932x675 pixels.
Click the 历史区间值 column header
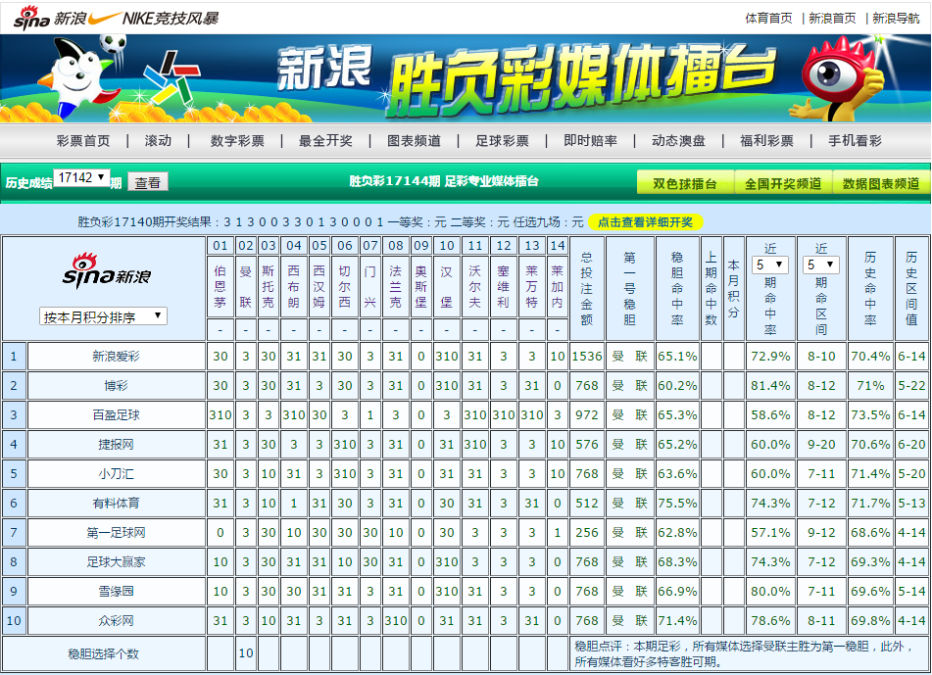click(911, 288)
